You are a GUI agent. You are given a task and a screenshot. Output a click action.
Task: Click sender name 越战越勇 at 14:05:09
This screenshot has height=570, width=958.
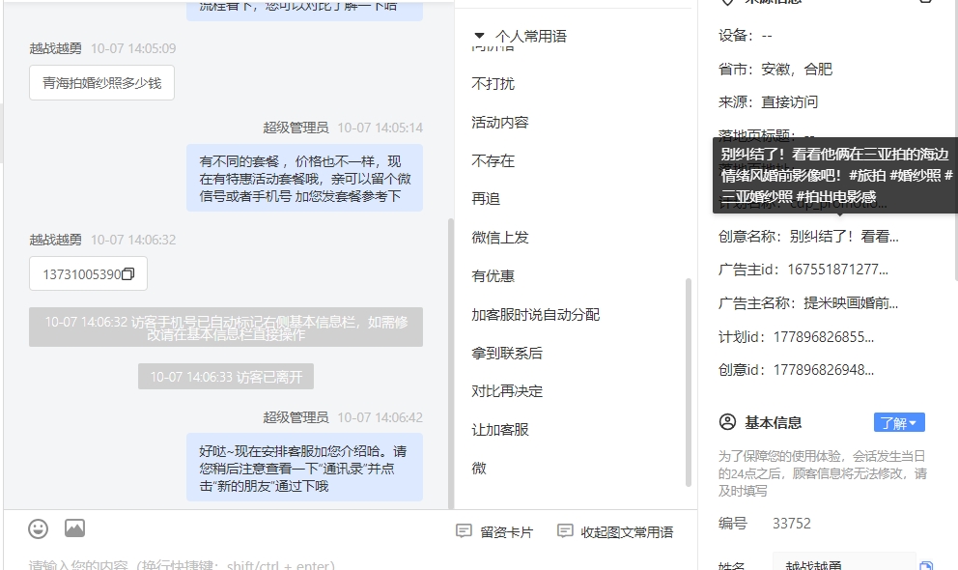pyautogui.click(x=56, y=48)
